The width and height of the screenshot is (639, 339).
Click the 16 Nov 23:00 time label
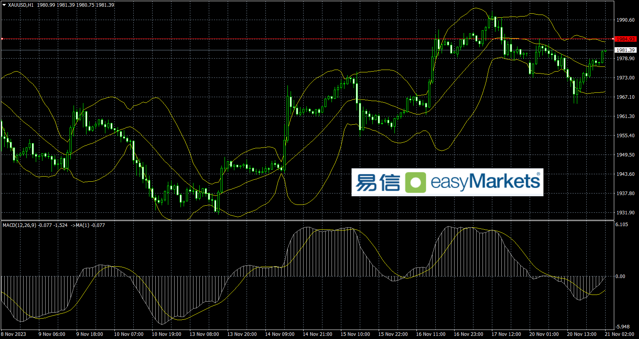tap(469, 334)
